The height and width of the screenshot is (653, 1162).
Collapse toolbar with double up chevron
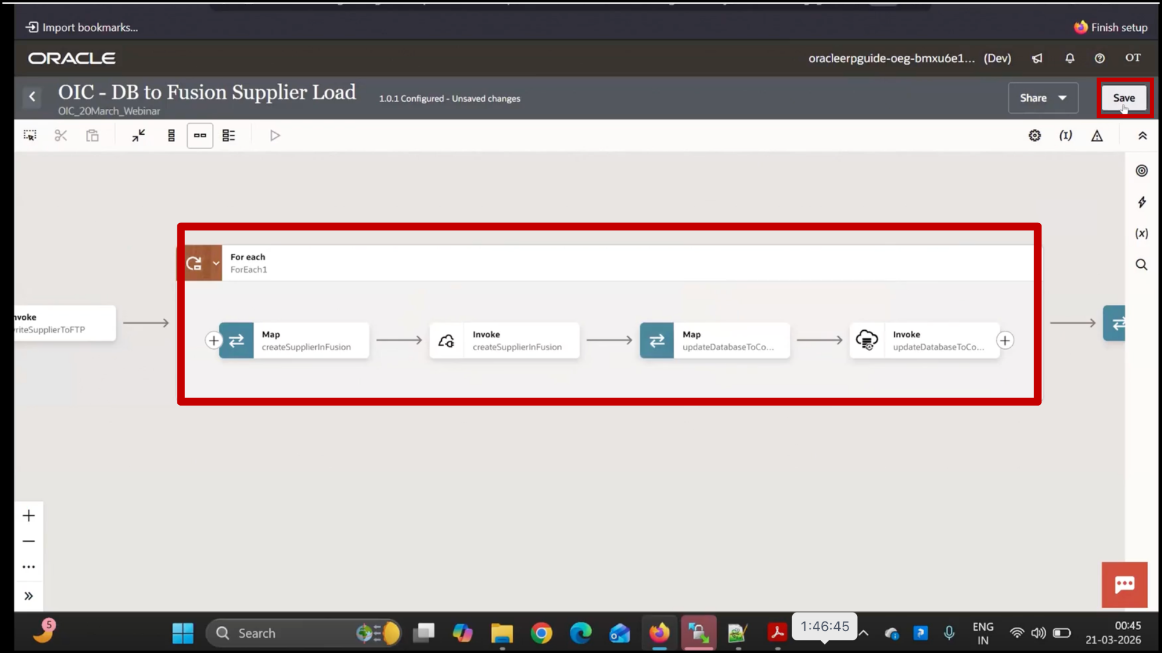[x=1142, y=135]
